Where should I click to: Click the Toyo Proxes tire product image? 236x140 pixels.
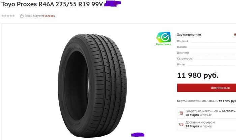coord(92,85)
